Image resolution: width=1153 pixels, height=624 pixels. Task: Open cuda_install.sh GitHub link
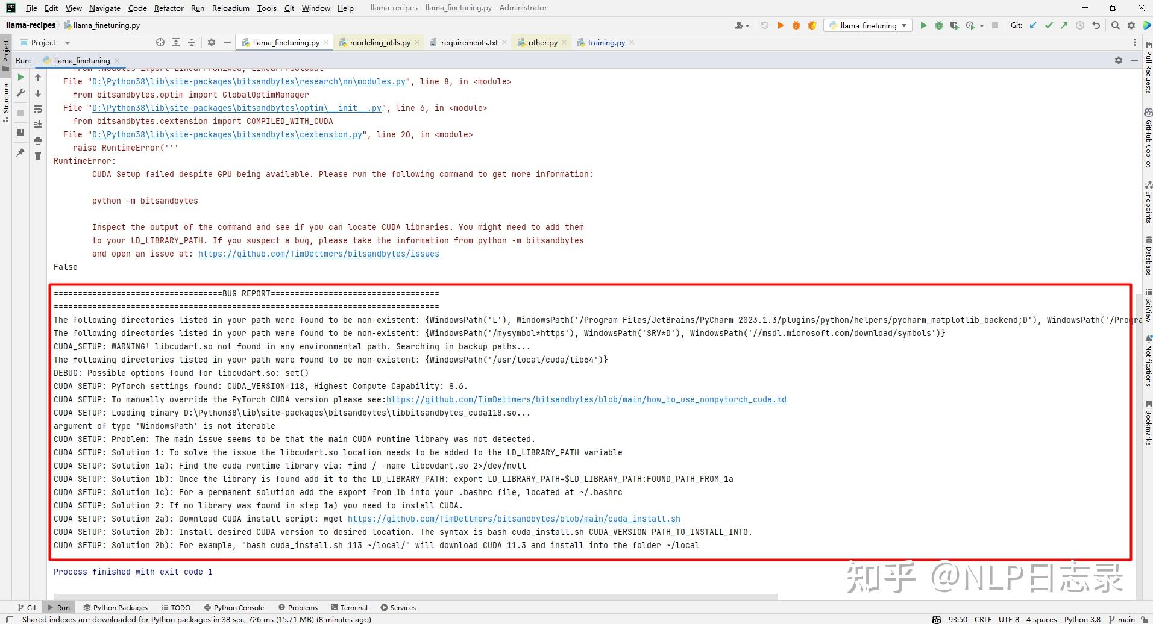tap(514, 519)
